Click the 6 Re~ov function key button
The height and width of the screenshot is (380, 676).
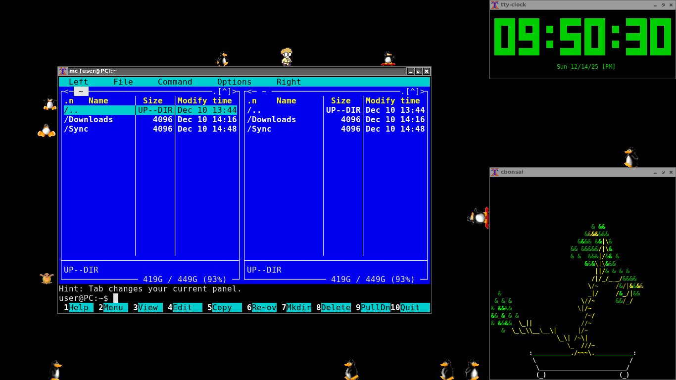(262, 307)
